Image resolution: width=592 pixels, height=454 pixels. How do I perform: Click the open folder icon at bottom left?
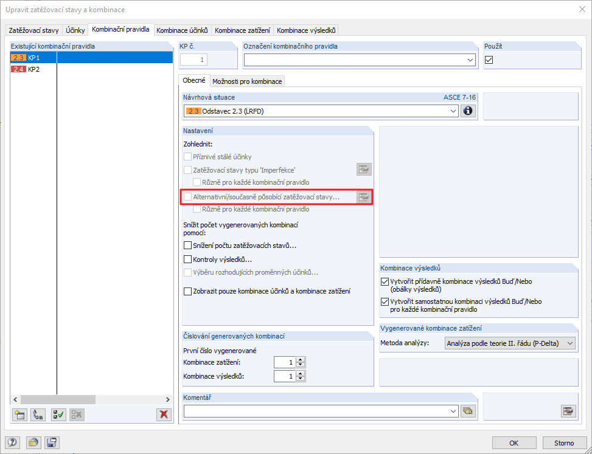coord(33,442)
